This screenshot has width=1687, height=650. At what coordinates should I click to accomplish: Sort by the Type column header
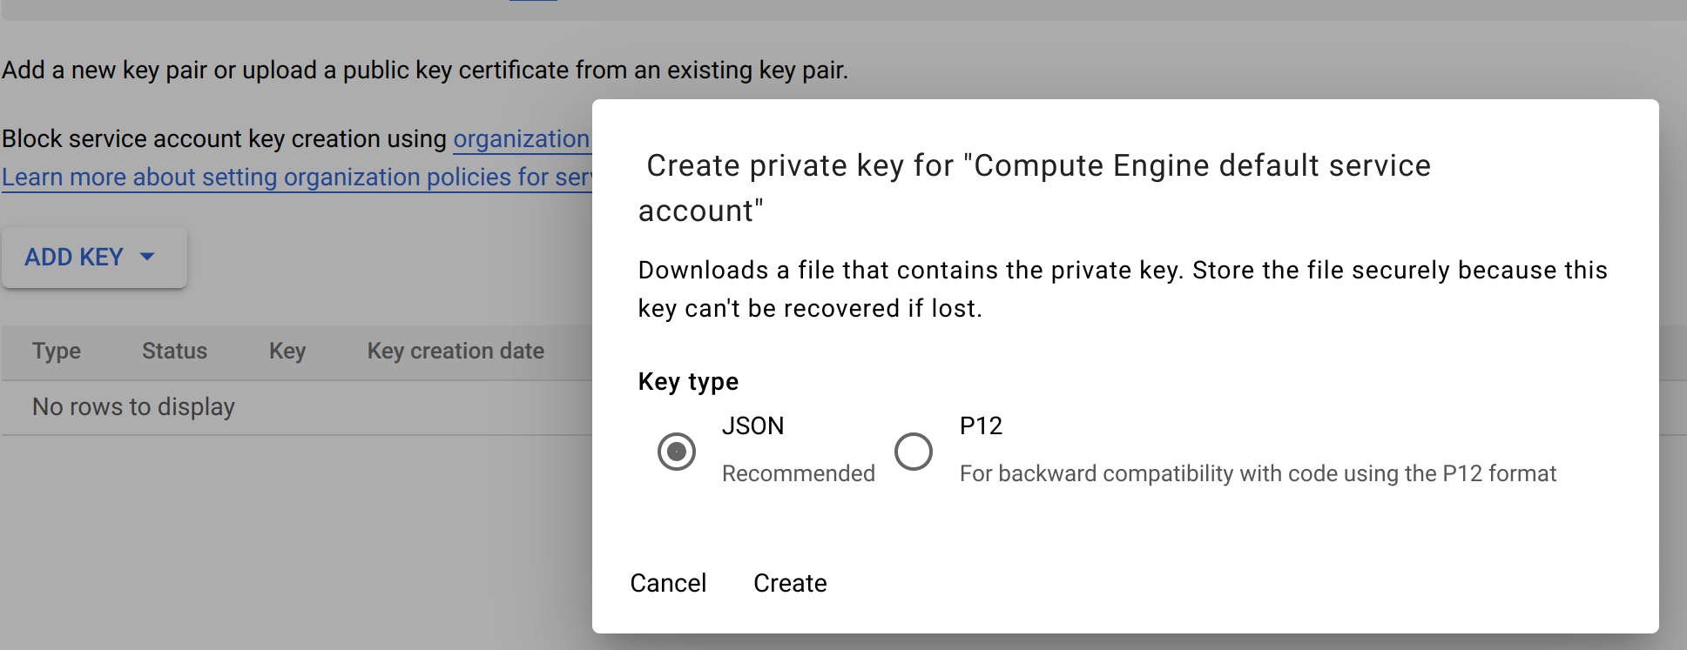point(57,352)
